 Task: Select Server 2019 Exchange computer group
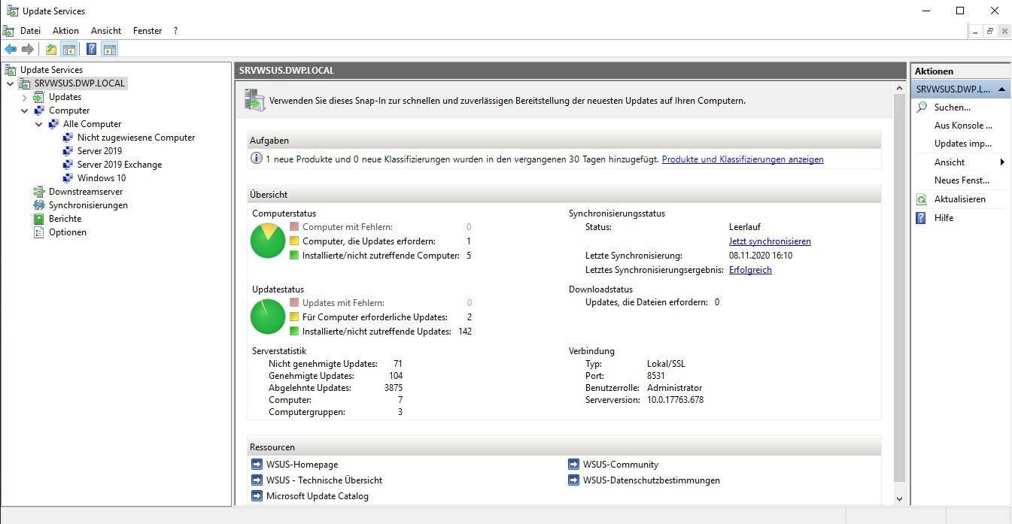pyautogui.click(x=119, y=165)
